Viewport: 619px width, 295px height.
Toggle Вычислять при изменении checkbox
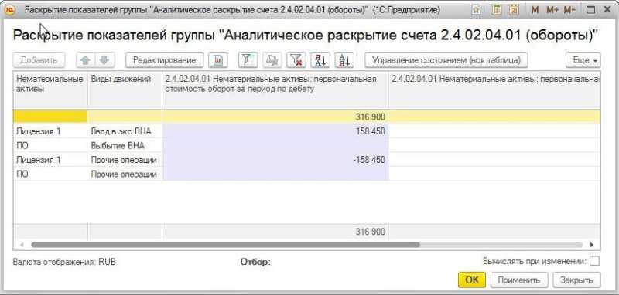(x=594, y=261)
